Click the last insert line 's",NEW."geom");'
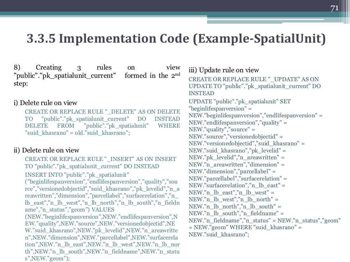 coord(47,259)
